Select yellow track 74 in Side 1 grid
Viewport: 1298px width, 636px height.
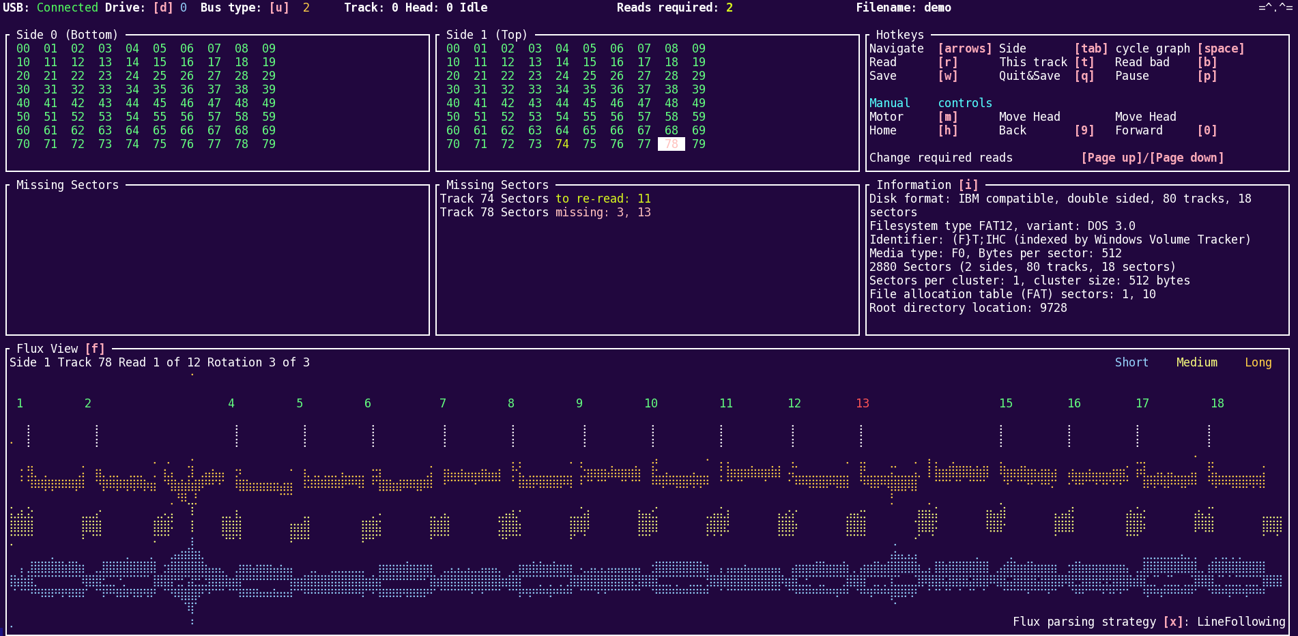562,144
